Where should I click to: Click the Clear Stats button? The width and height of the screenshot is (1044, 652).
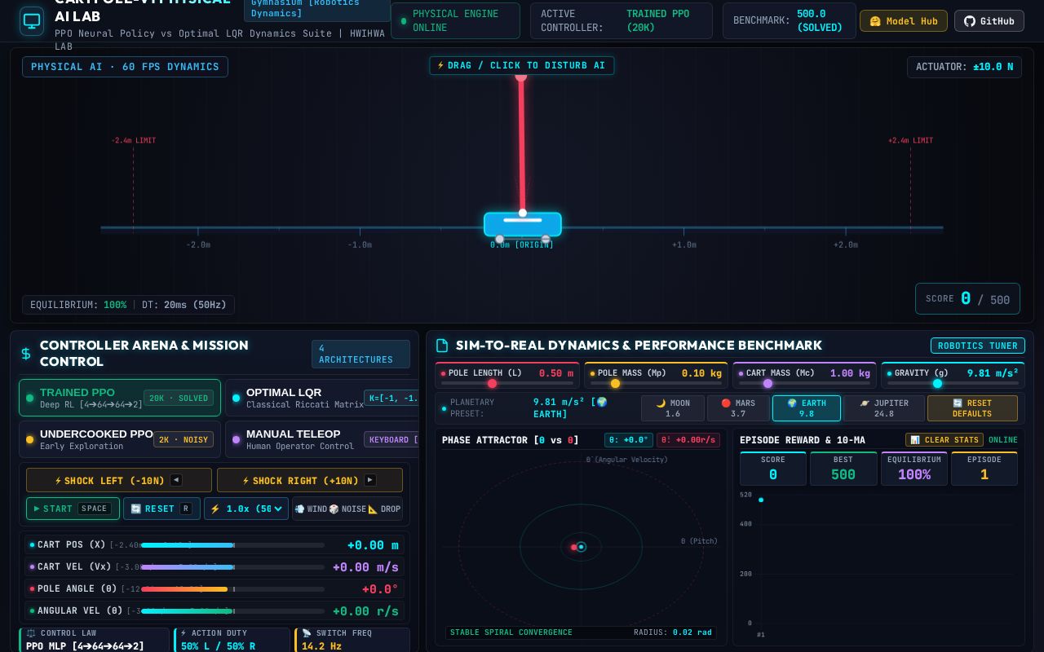(944, 440)
